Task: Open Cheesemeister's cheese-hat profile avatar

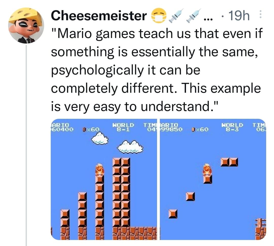Action: [x=26, y=26]
